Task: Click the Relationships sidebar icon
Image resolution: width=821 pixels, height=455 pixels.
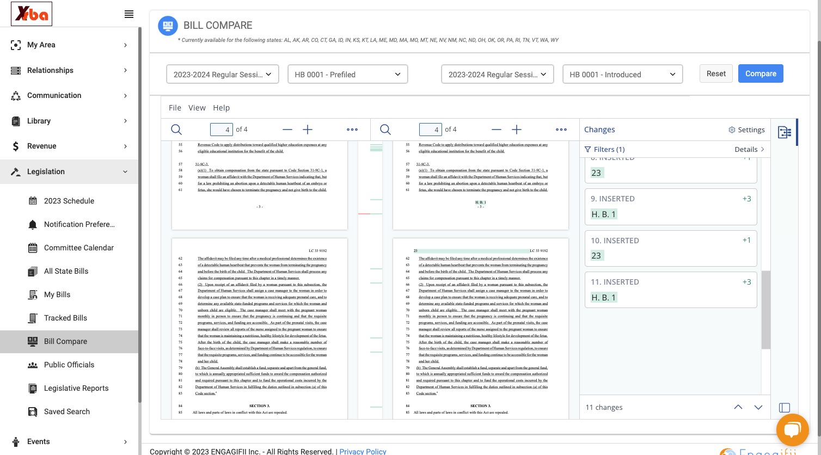Action: pos(16,70)
